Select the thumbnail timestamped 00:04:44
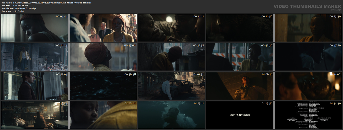The height and width of the screenshot is (130, 343). (35, 28)
